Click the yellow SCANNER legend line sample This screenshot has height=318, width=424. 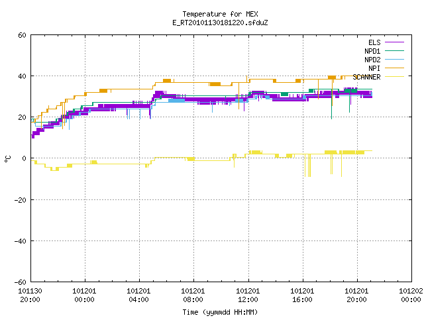(x=394, y=77)
